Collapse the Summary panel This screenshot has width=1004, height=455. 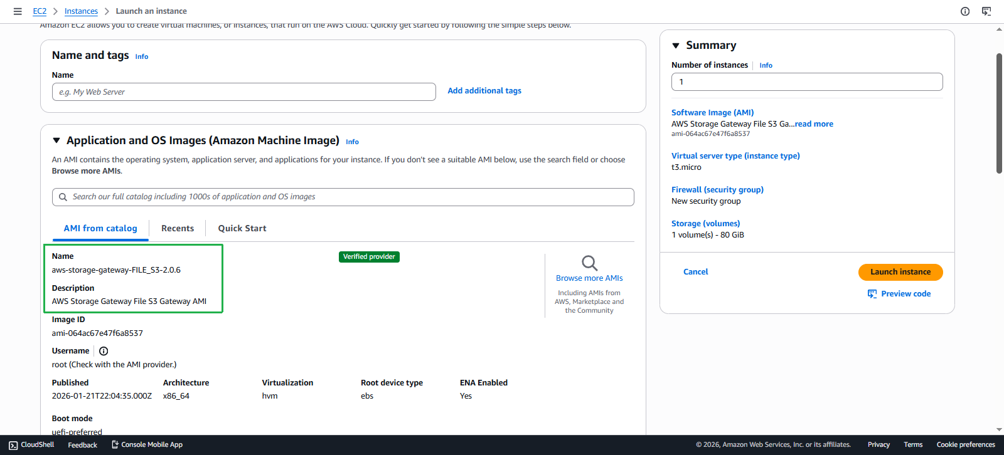(x=676, y=46)
